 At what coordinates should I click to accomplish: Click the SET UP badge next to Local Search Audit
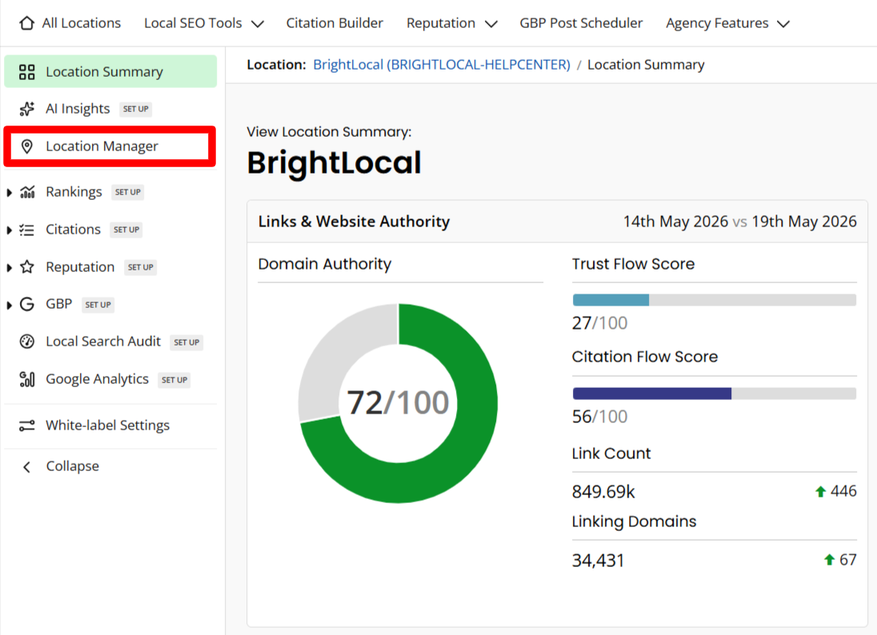tap(186, 342)
